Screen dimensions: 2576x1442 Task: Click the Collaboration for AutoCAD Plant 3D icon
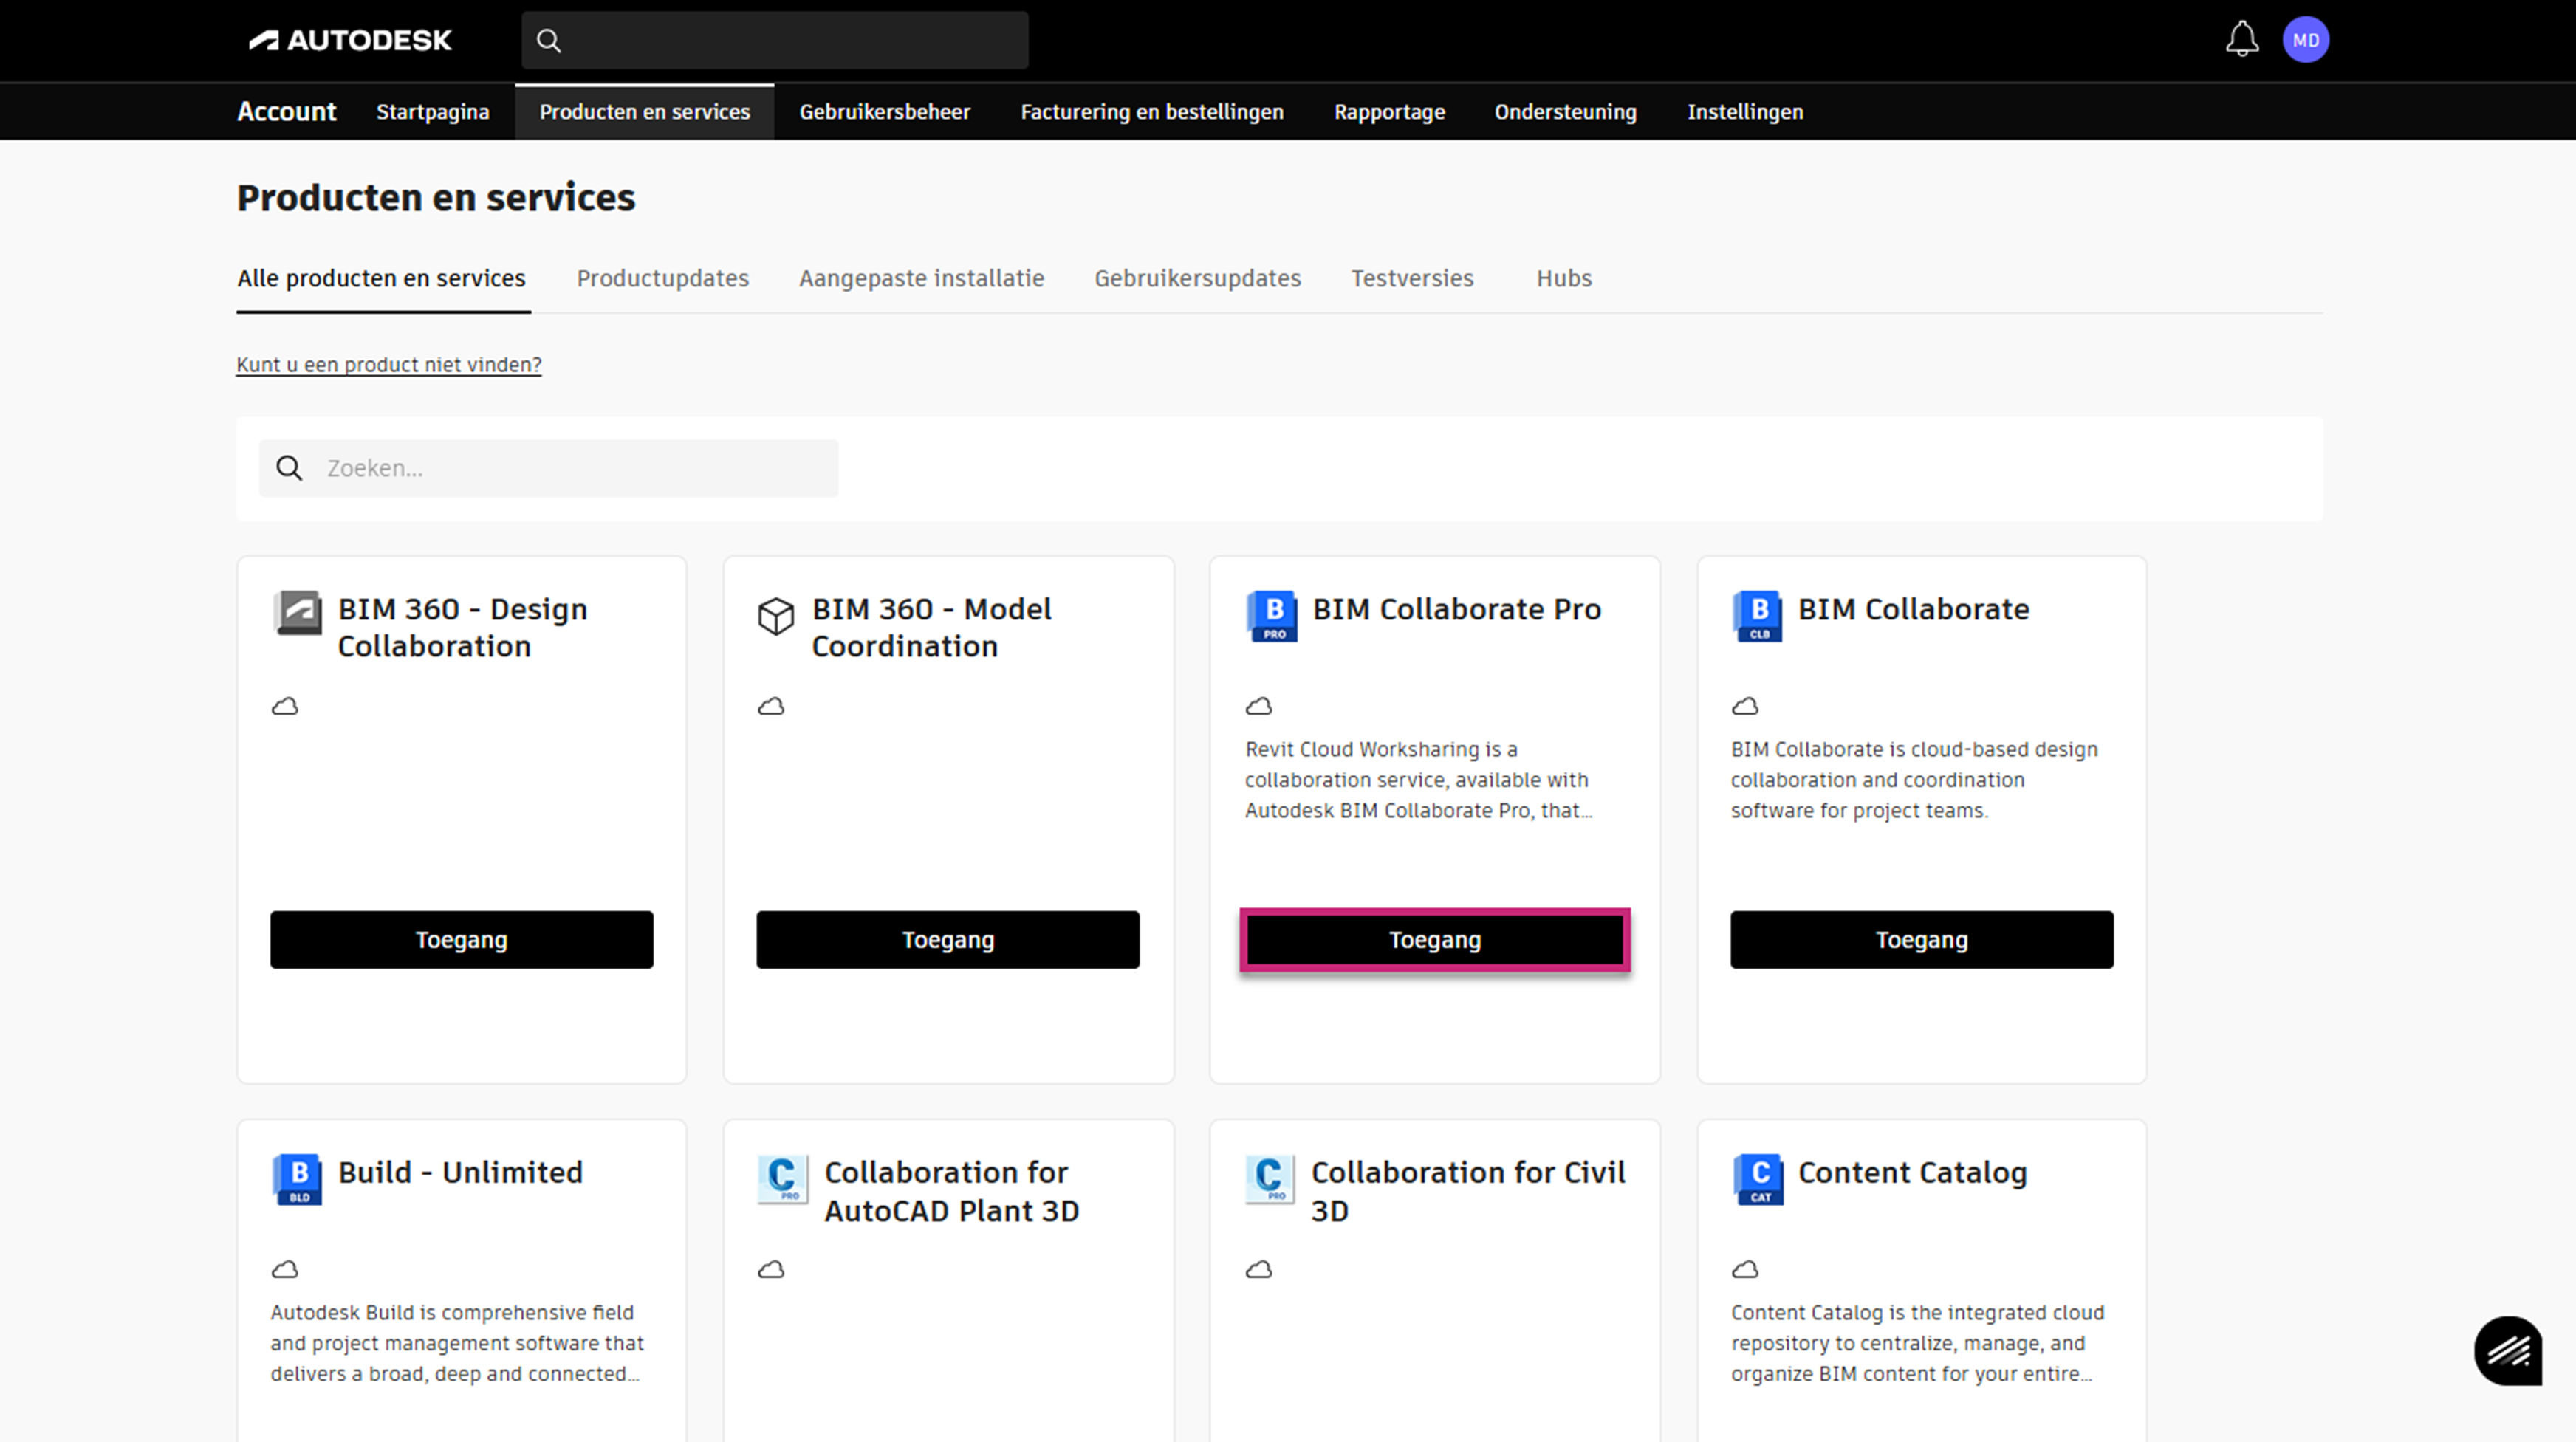click(782, 1179)
